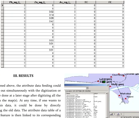The height and width of the screenshot is (118, 139).
Task: Select the Sampling_n row showing Mutti ganj
Action: 86,101
